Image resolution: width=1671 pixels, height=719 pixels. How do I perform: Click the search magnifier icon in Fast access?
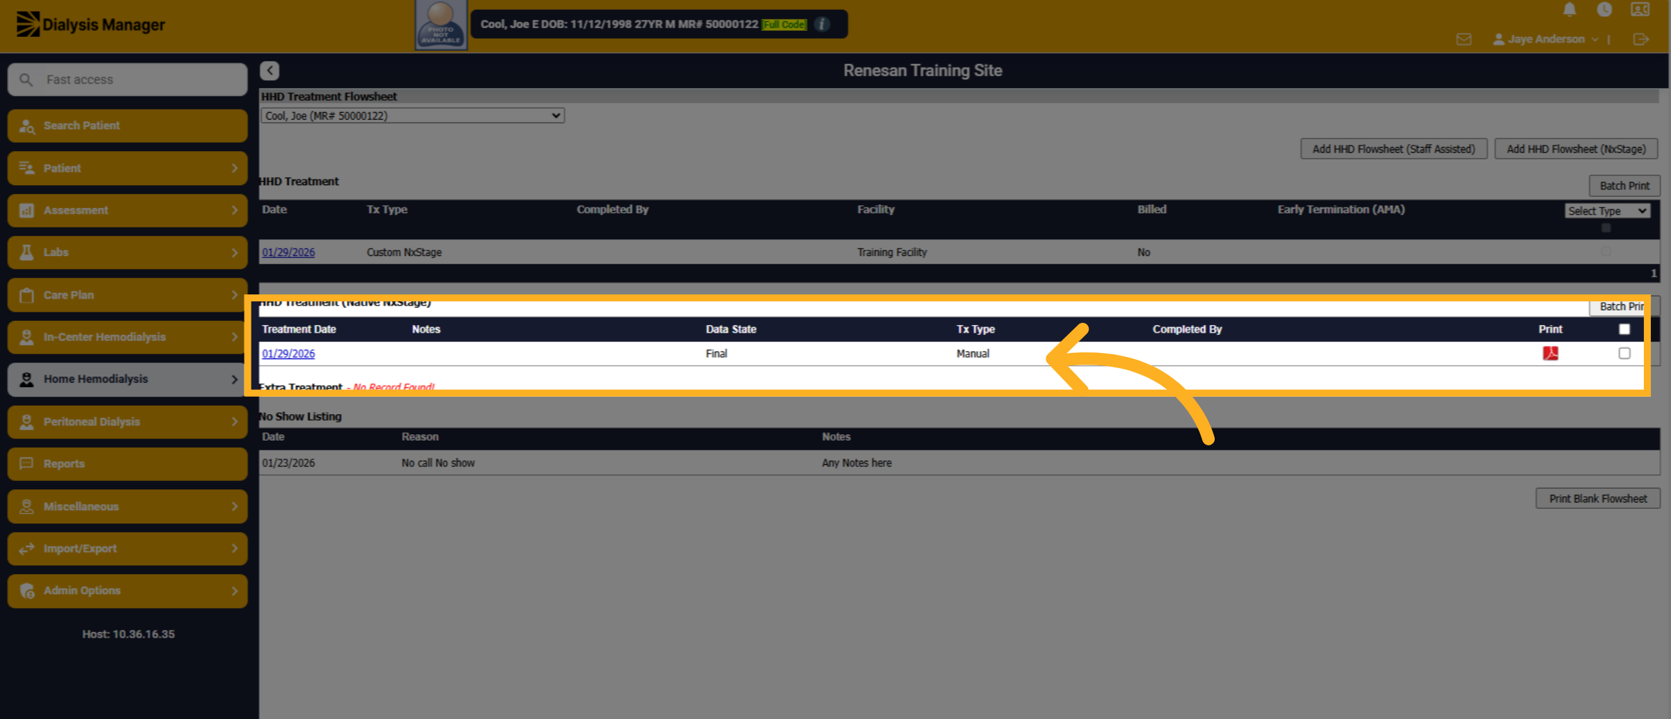[26, 79]
